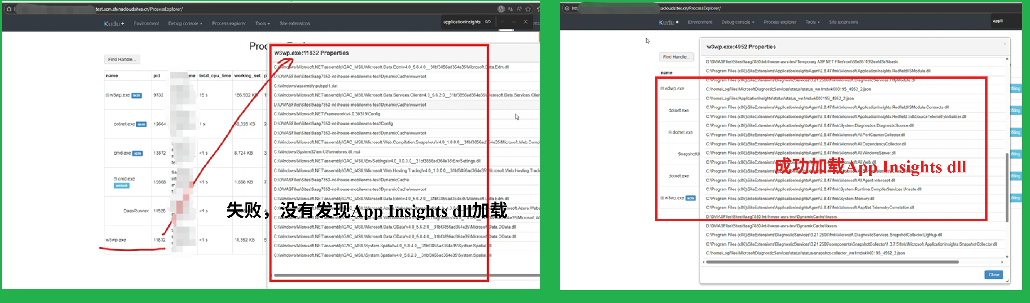
Task: Close the w3wp.exe:4952 Properties dialog with the X
Action: (x=1005, y=44)
